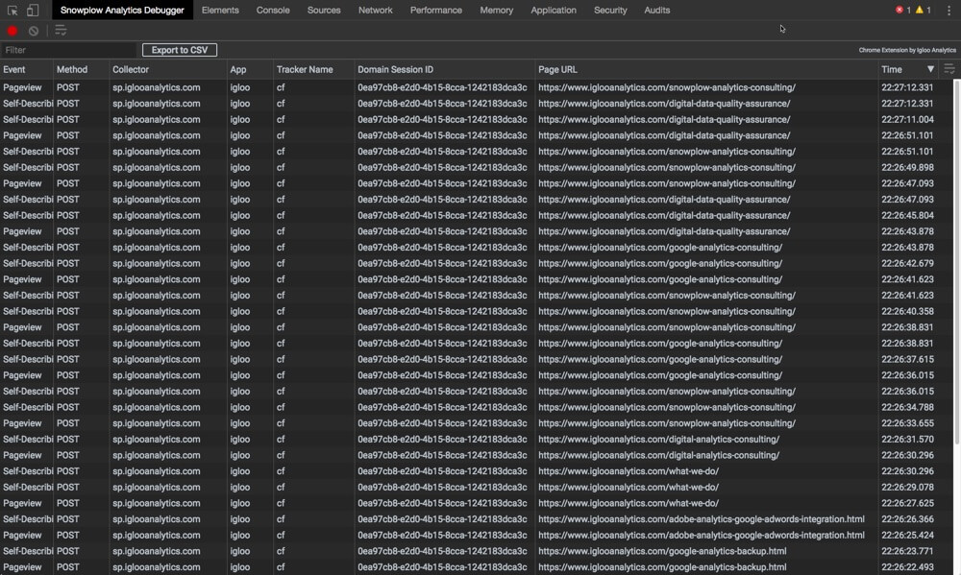Screen dimensions: 961x575
Task: Click into the Filter input field
Action: point(68,50)
